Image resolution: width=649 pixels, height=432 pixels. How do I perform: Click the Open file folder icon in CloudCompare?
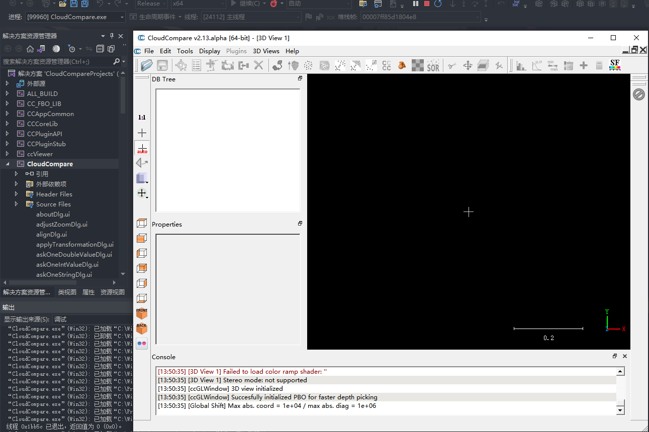click(147, 65)
